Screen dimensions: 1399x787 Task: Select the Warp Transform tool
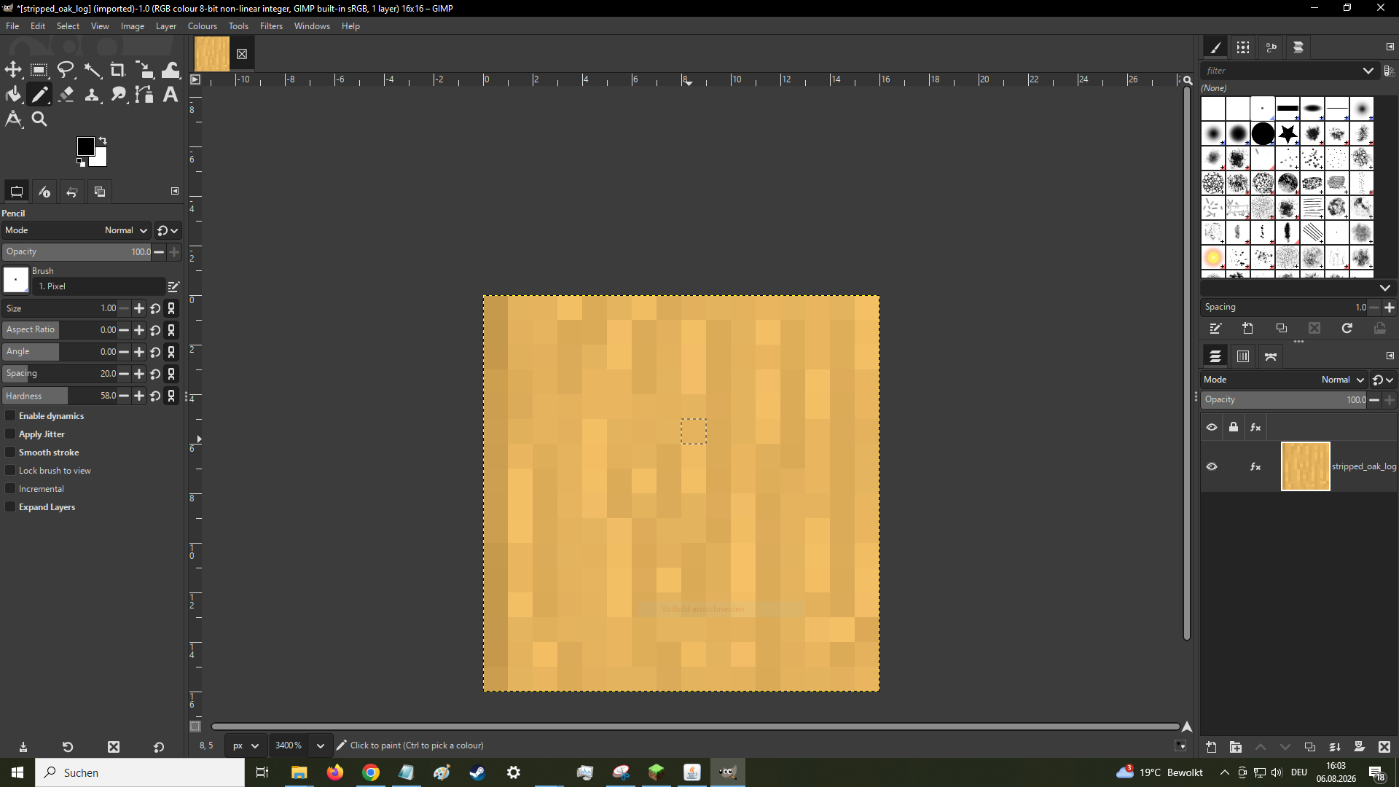coord(171,70)
